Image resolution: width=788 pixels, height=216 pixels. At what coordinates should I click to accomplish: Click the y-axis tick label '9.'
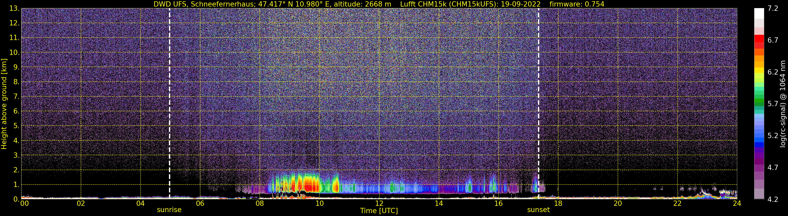[16, 67]
